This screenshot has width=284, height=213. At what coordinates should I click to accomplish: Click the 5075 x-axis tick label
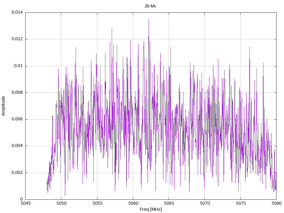(x=241, y=203)
